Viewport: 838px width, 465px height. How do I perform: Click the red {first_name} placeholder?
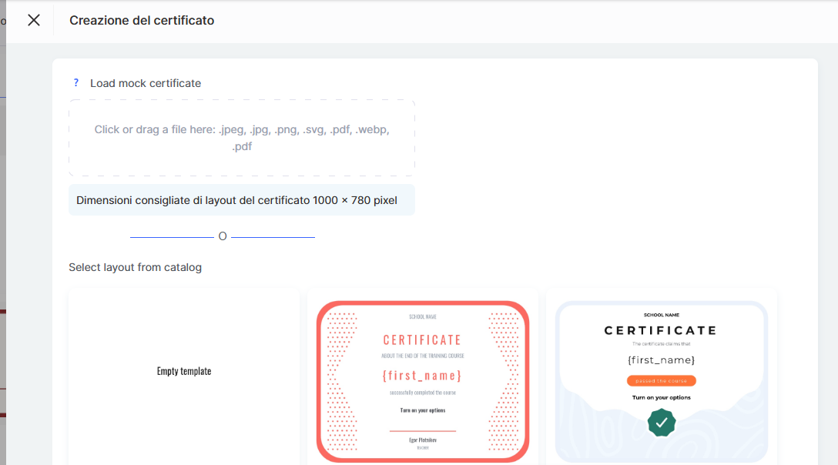pos(422,376)
